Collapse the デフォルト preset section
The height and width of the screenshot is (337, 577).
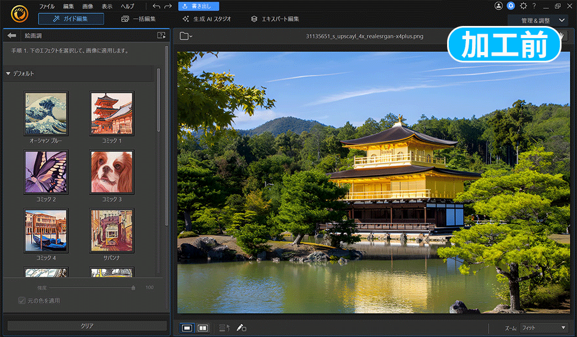point(8,73)
